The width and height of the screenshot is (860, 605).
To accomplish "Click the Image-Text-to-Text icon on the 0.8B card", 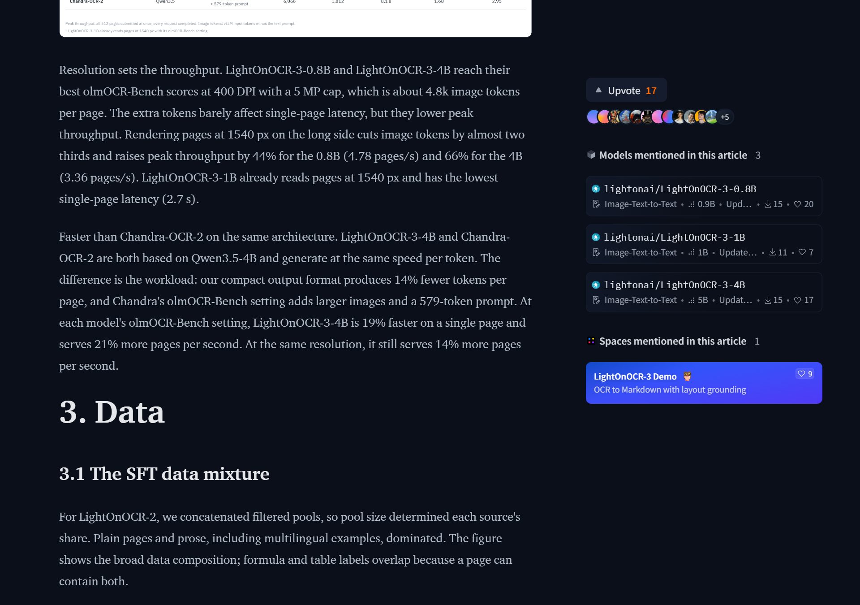I will (596, 204).
